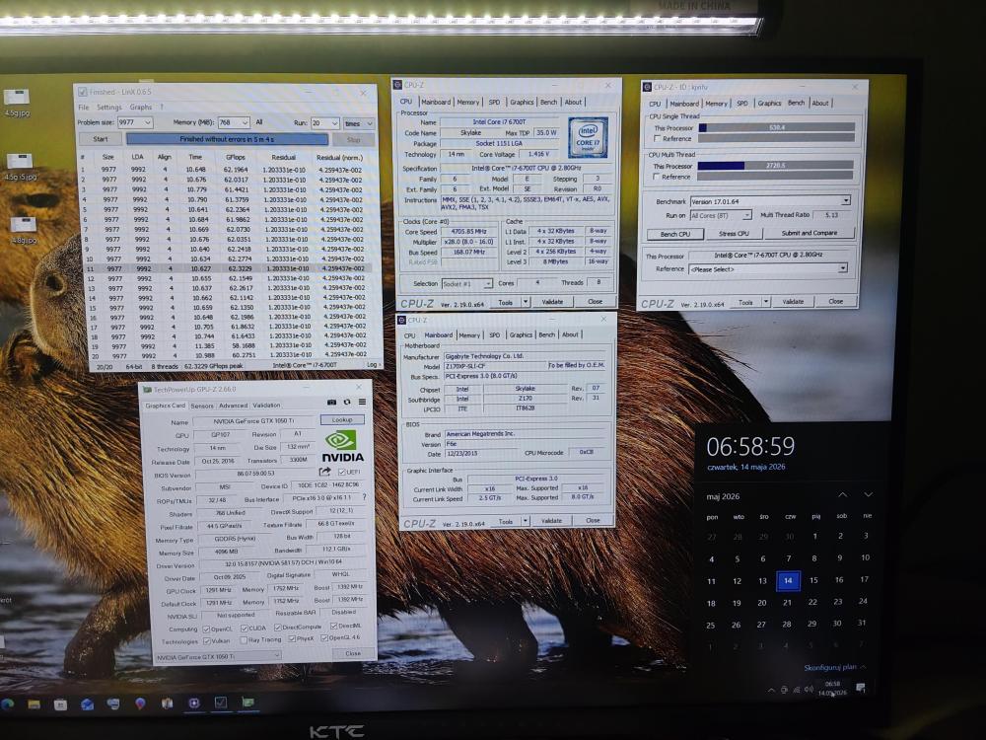
Task: Open LinX File menu
Action: pos(83,107)
